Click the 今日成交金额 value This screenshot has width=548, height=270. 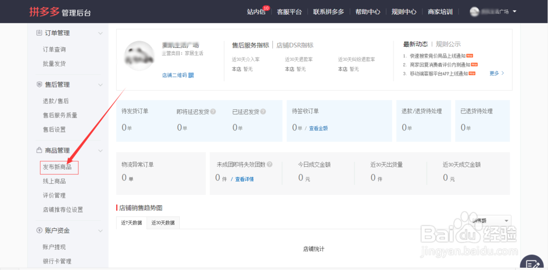(304, 178)
